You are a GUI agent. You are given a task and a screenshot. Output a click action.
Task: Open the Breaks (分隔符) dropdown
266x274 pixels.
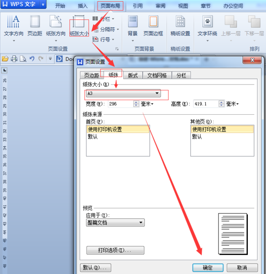(x=106, y=29)
